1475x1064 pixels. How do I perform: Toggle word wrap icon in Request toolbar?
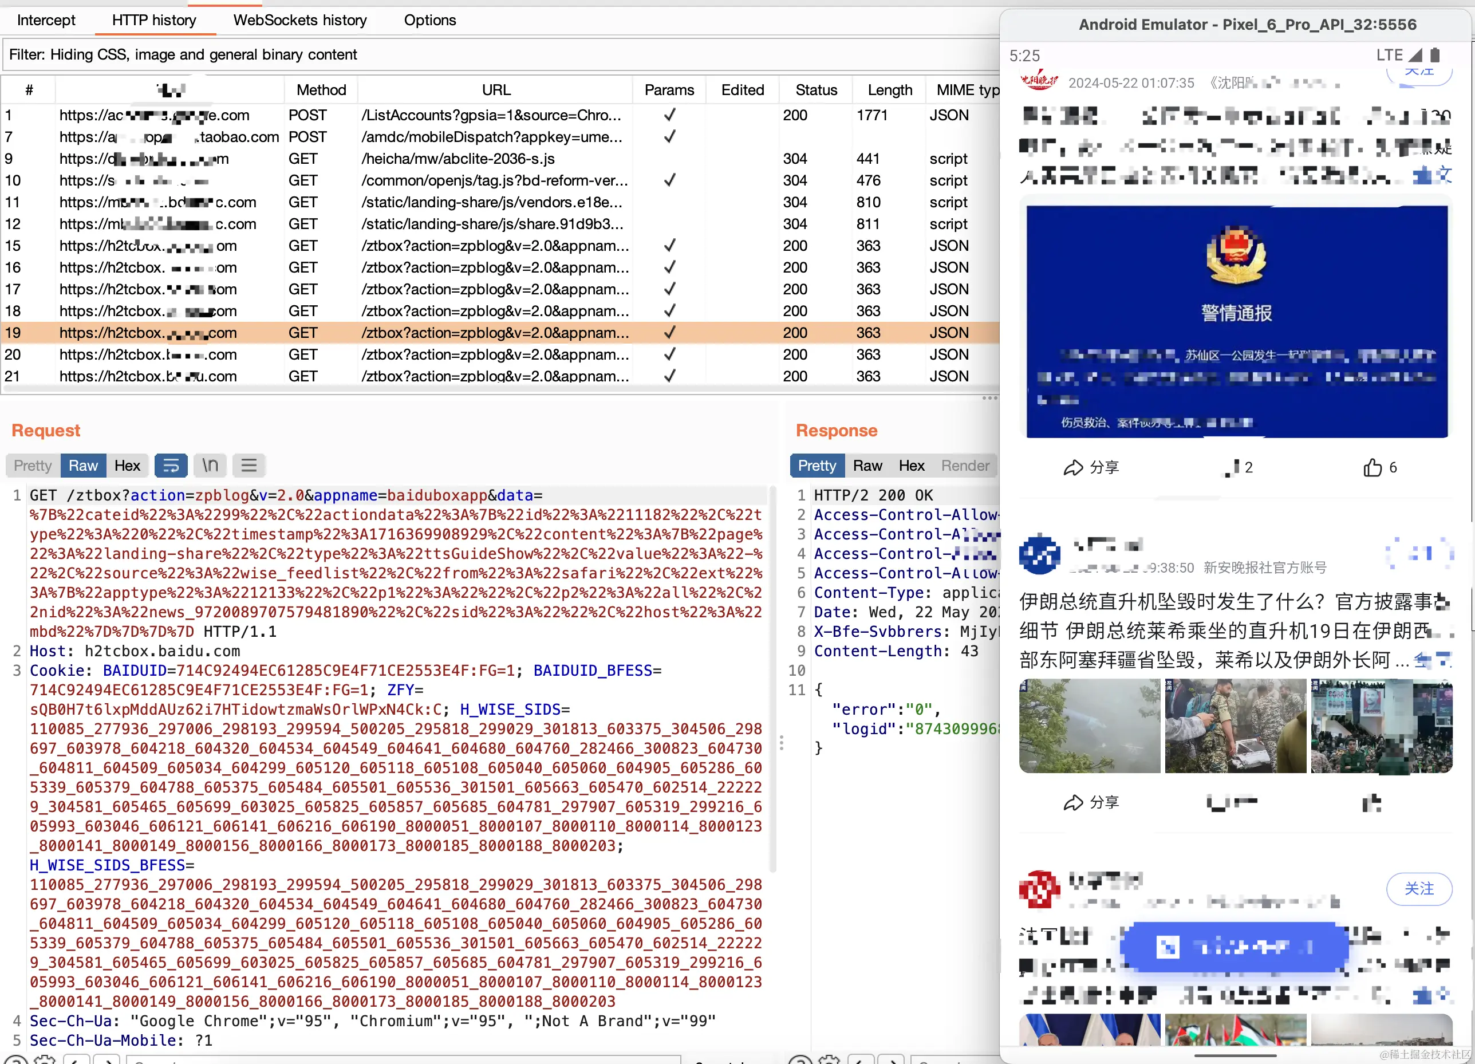coord(171,466)
